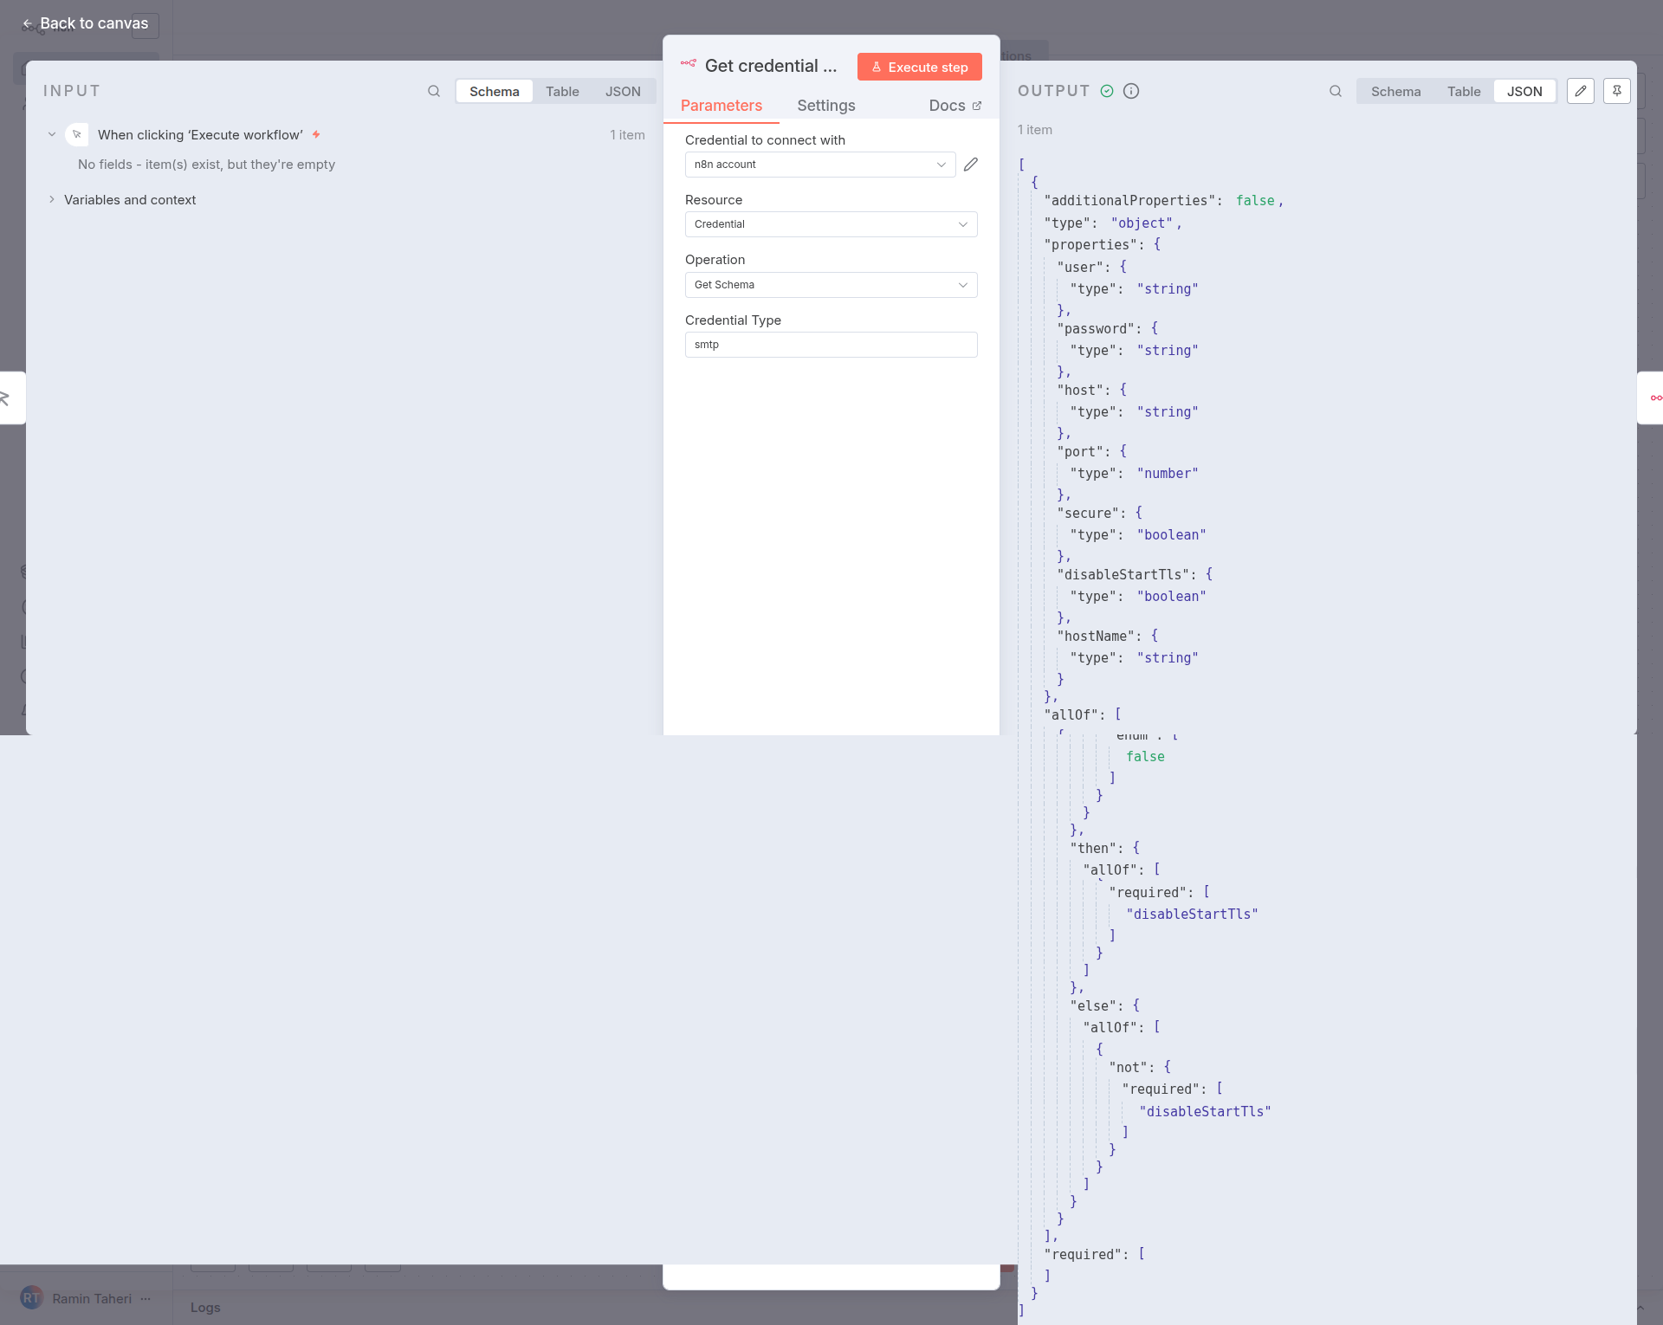Click the output panel search icon

pos(1336,91)
